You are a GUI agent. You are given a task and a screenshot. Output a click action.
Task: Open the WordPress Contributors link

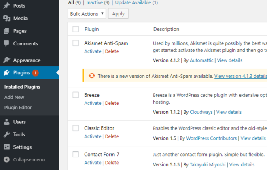pos(212,138)
